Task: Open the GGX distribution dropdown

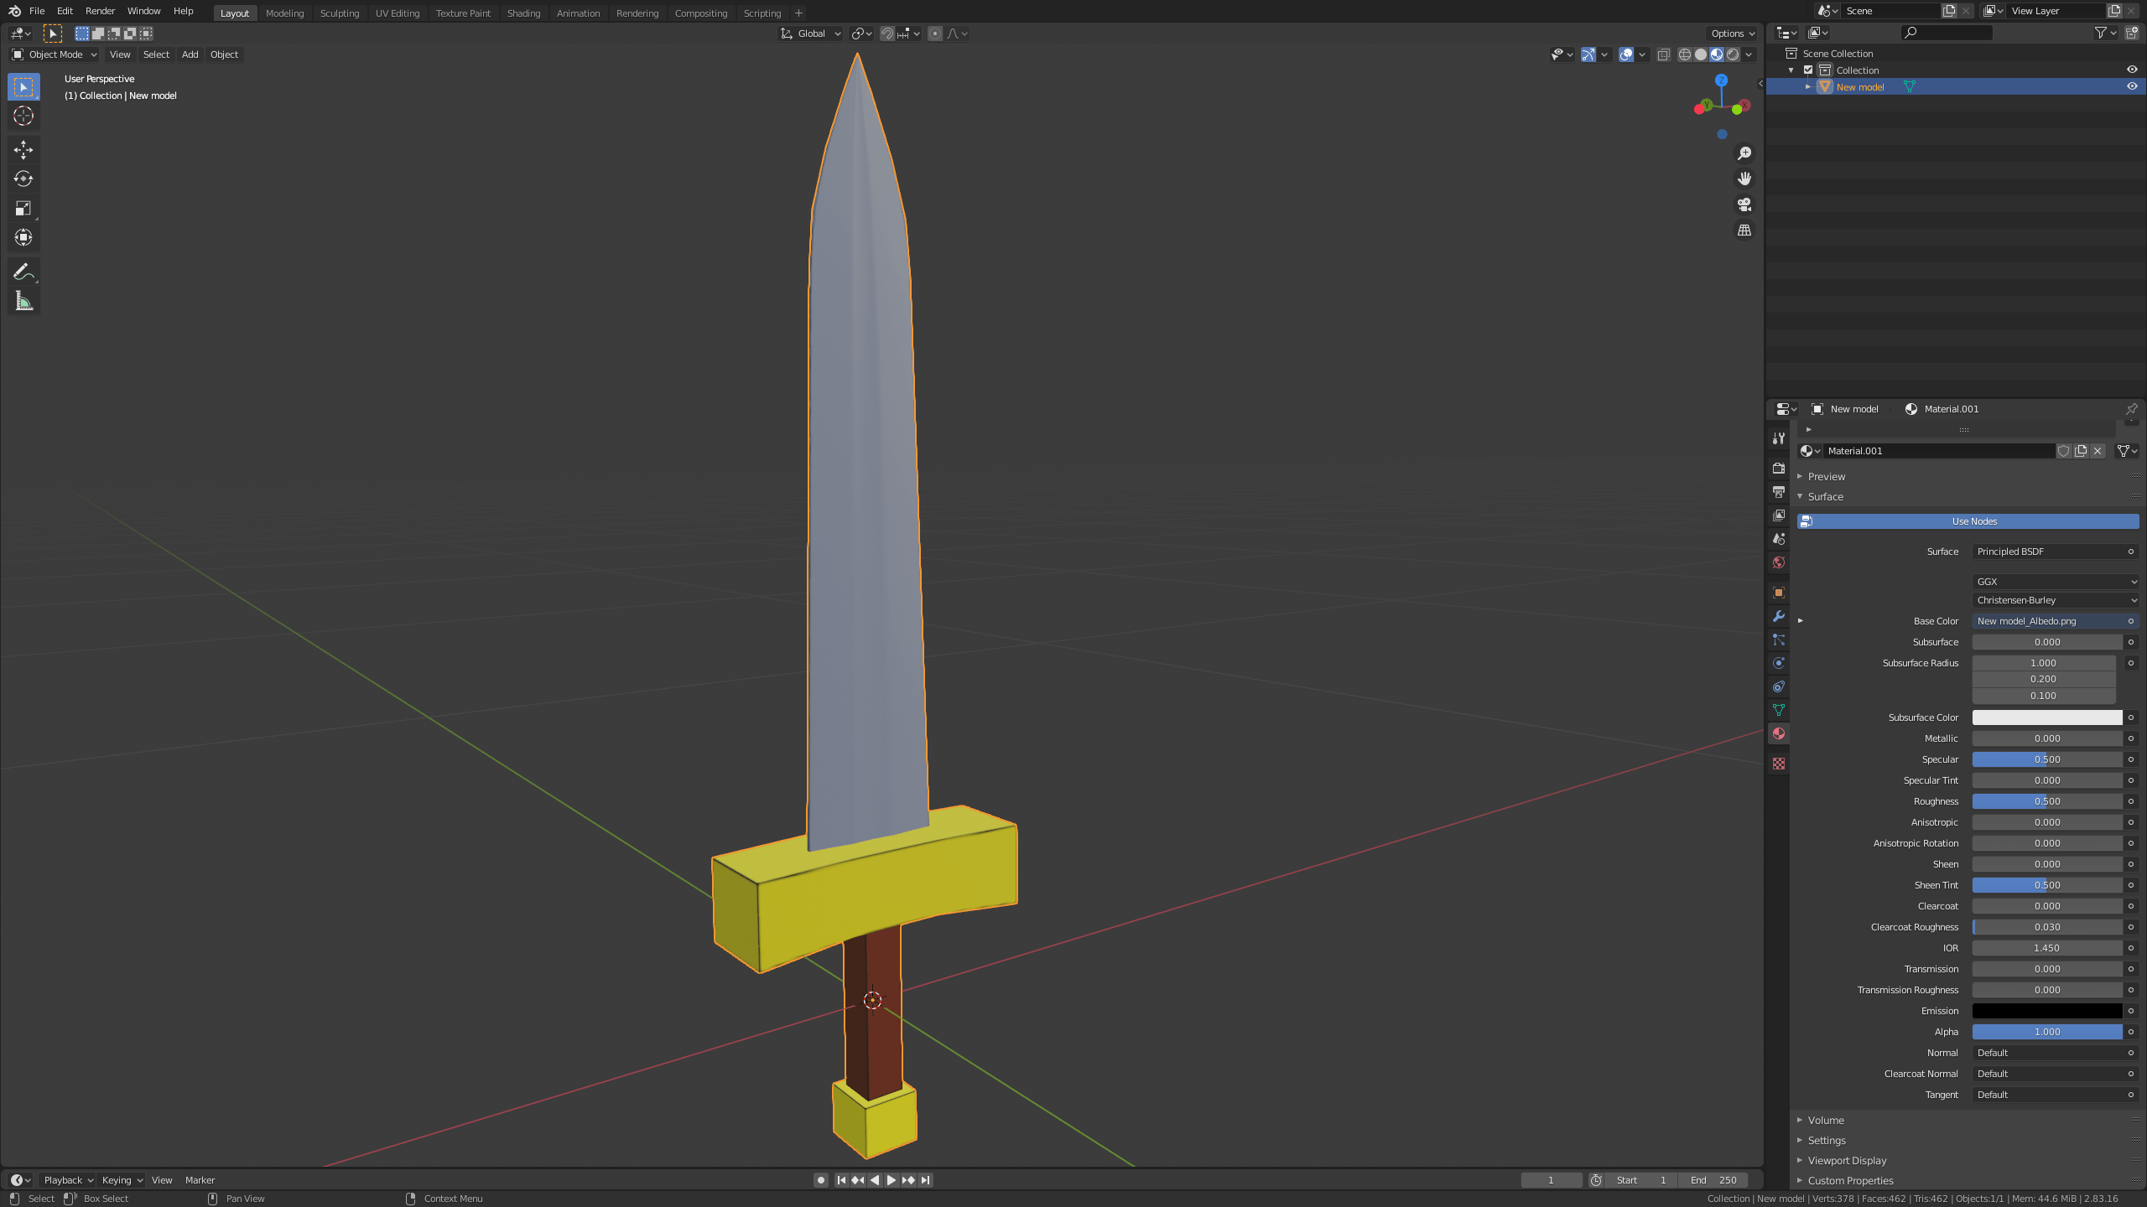Action: point(2055,581)
